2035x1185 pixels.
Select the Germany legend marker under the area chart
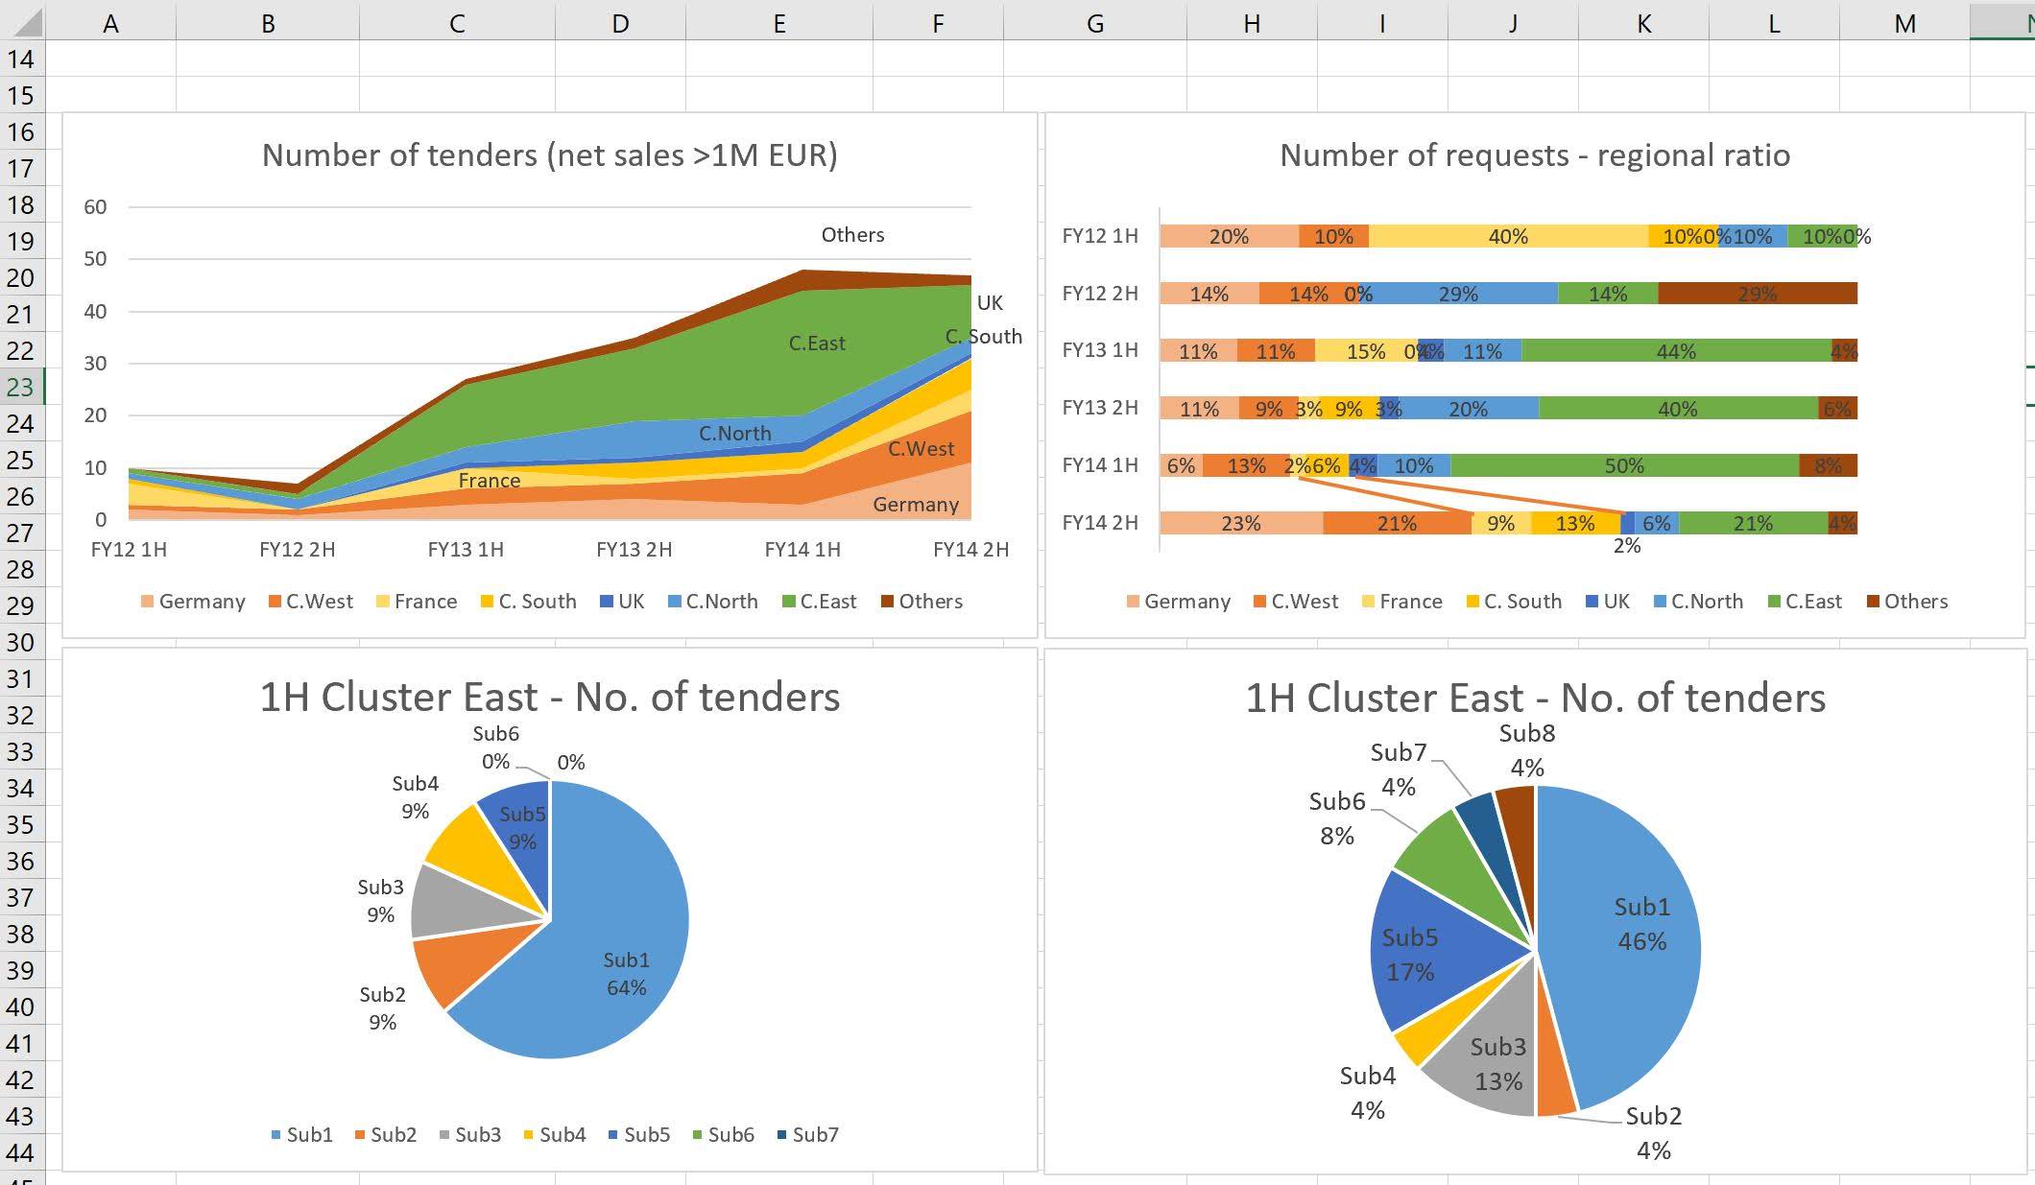[x=148, y=602]
